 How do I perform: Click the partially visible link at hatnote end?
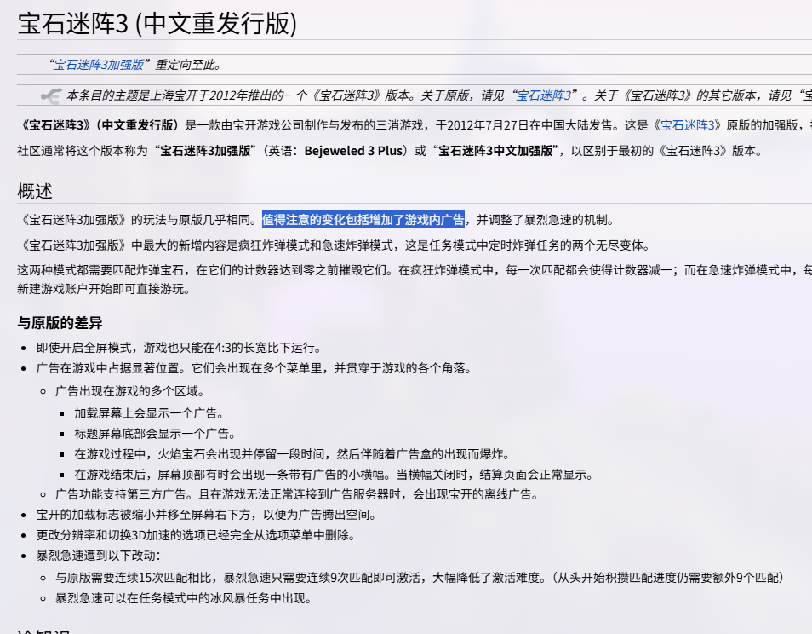[x=806, y=95]
